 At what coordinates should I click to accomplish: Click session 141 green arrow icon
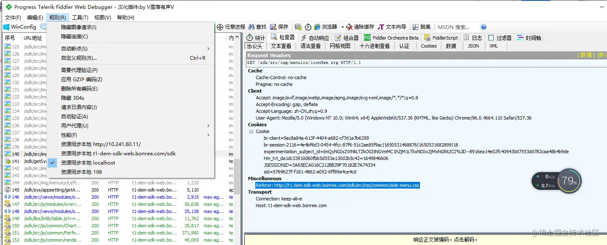(8, 161)
